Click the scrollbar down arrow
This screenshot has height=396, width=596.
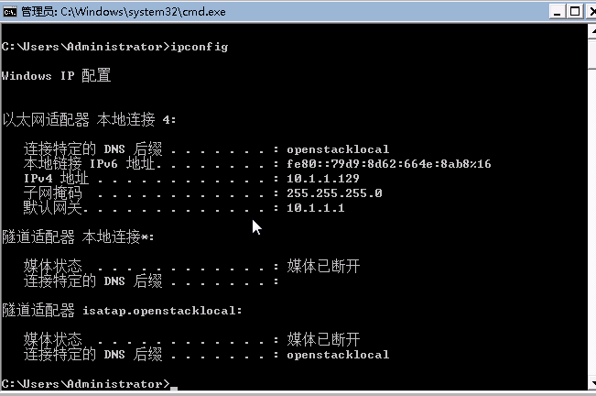[592, 382]
